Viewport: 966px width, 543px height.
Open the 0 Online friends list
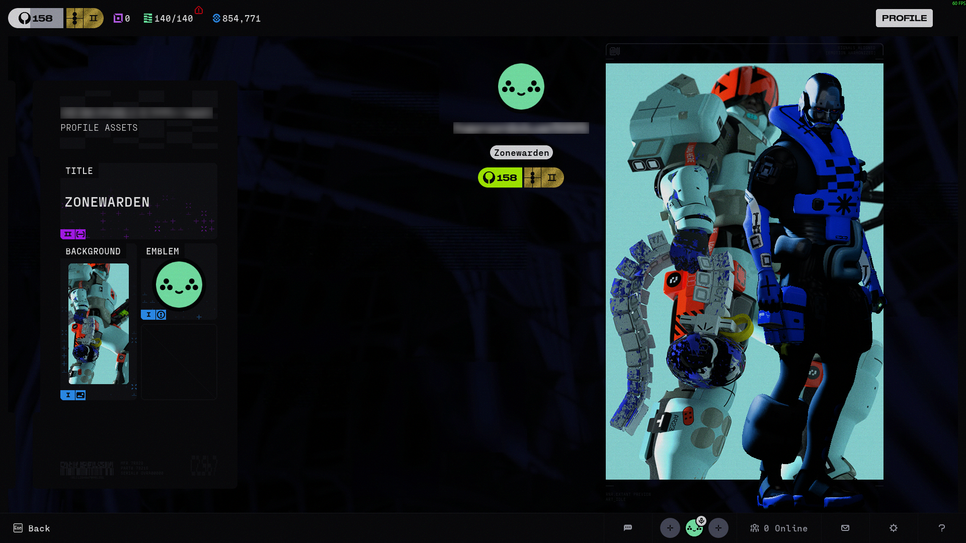[779, 528]
